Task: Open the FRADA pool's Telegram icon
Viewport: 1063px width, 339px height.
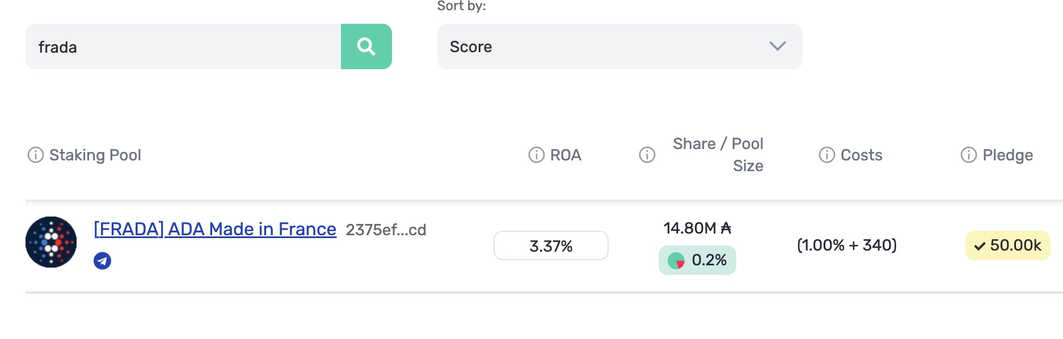Action: tap(102, 261)
